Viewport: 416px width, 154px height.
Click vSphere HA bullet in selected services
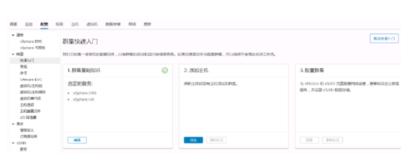point(83,99)
